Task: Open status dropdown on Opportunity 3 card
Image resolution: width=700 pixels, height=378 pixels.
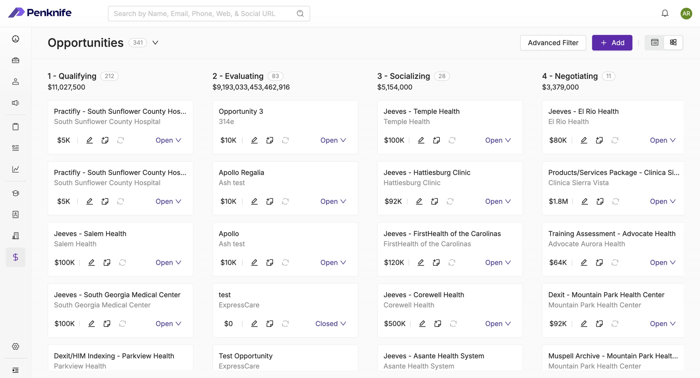Action: point(333,140)
